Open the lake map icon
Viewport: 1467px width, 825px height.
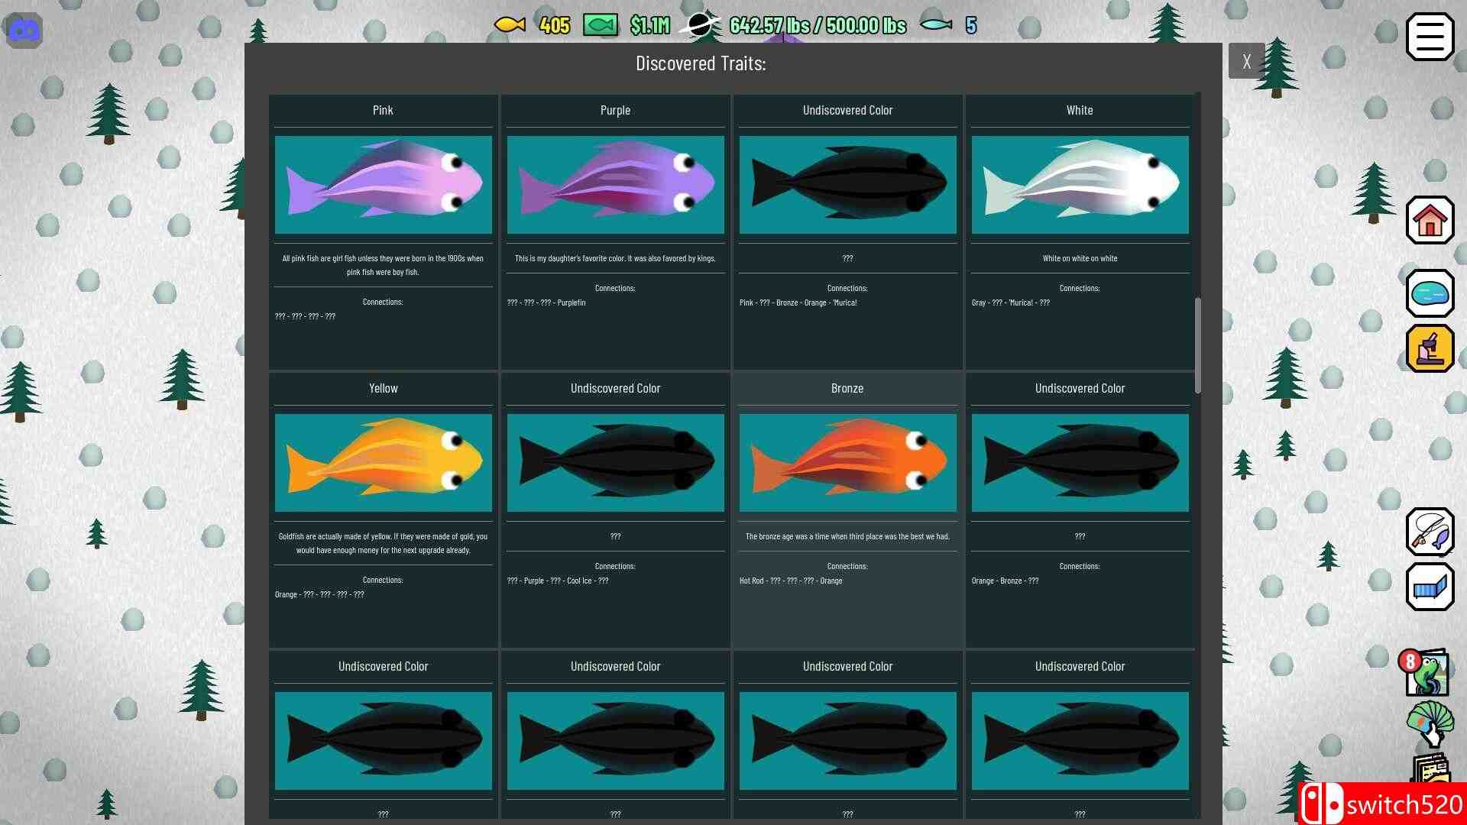1430,293
